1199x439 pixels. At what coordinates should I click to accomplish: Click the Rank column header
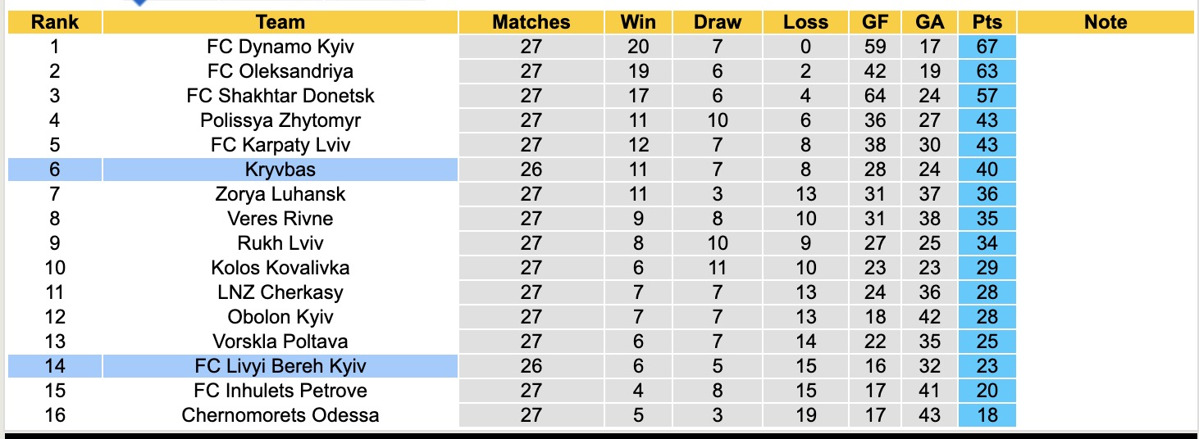click(x=54, y=22)
